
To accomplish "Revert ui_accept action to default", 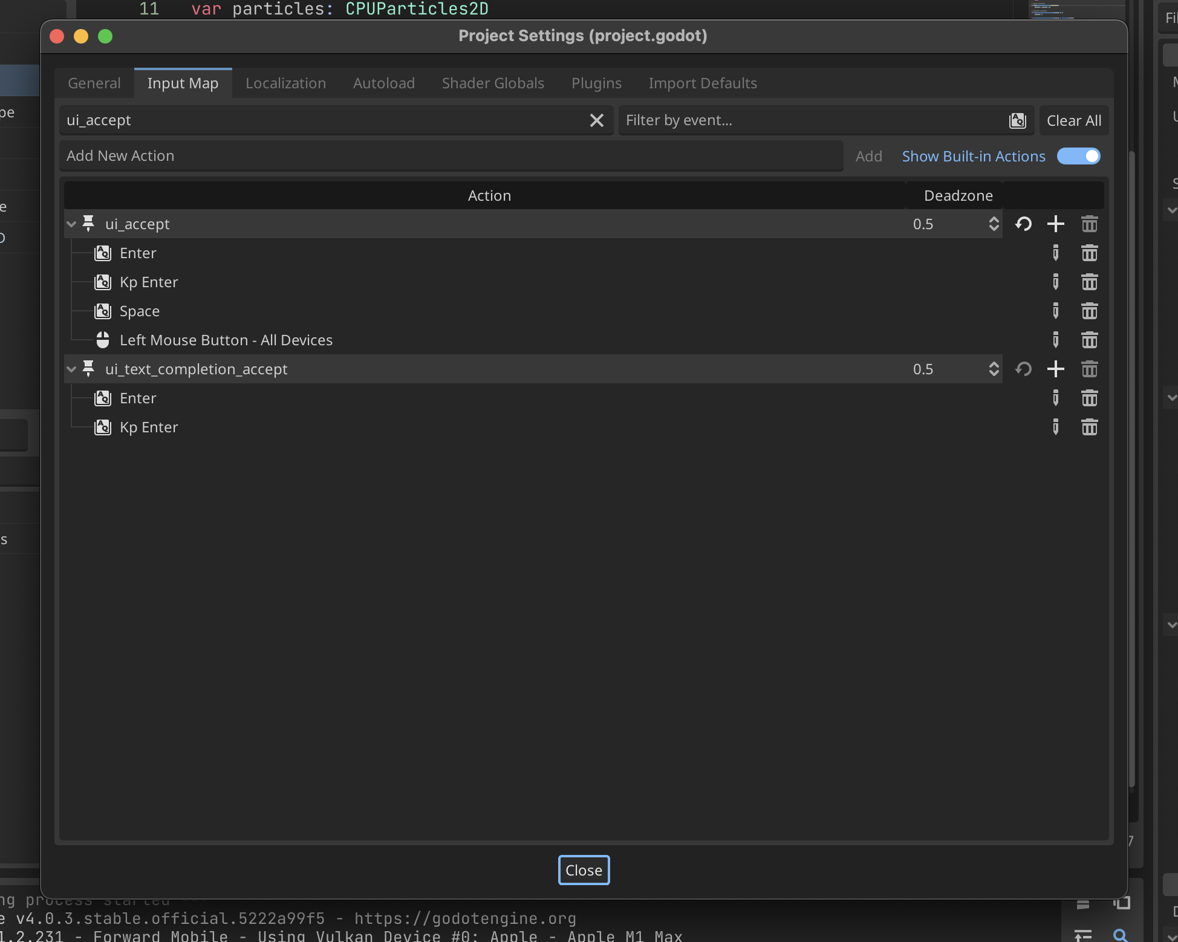I will tap(1023, 224).
